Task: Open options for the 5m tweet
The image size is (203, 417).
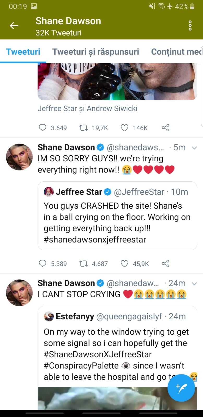Action: tap(194, 148)
